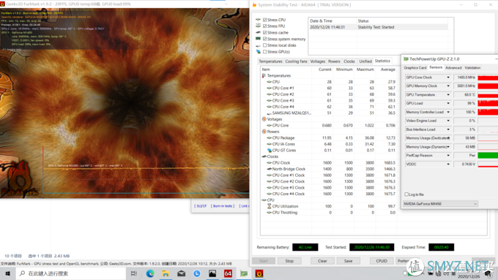Open the Mail app from the taskbar

point(182,273)
